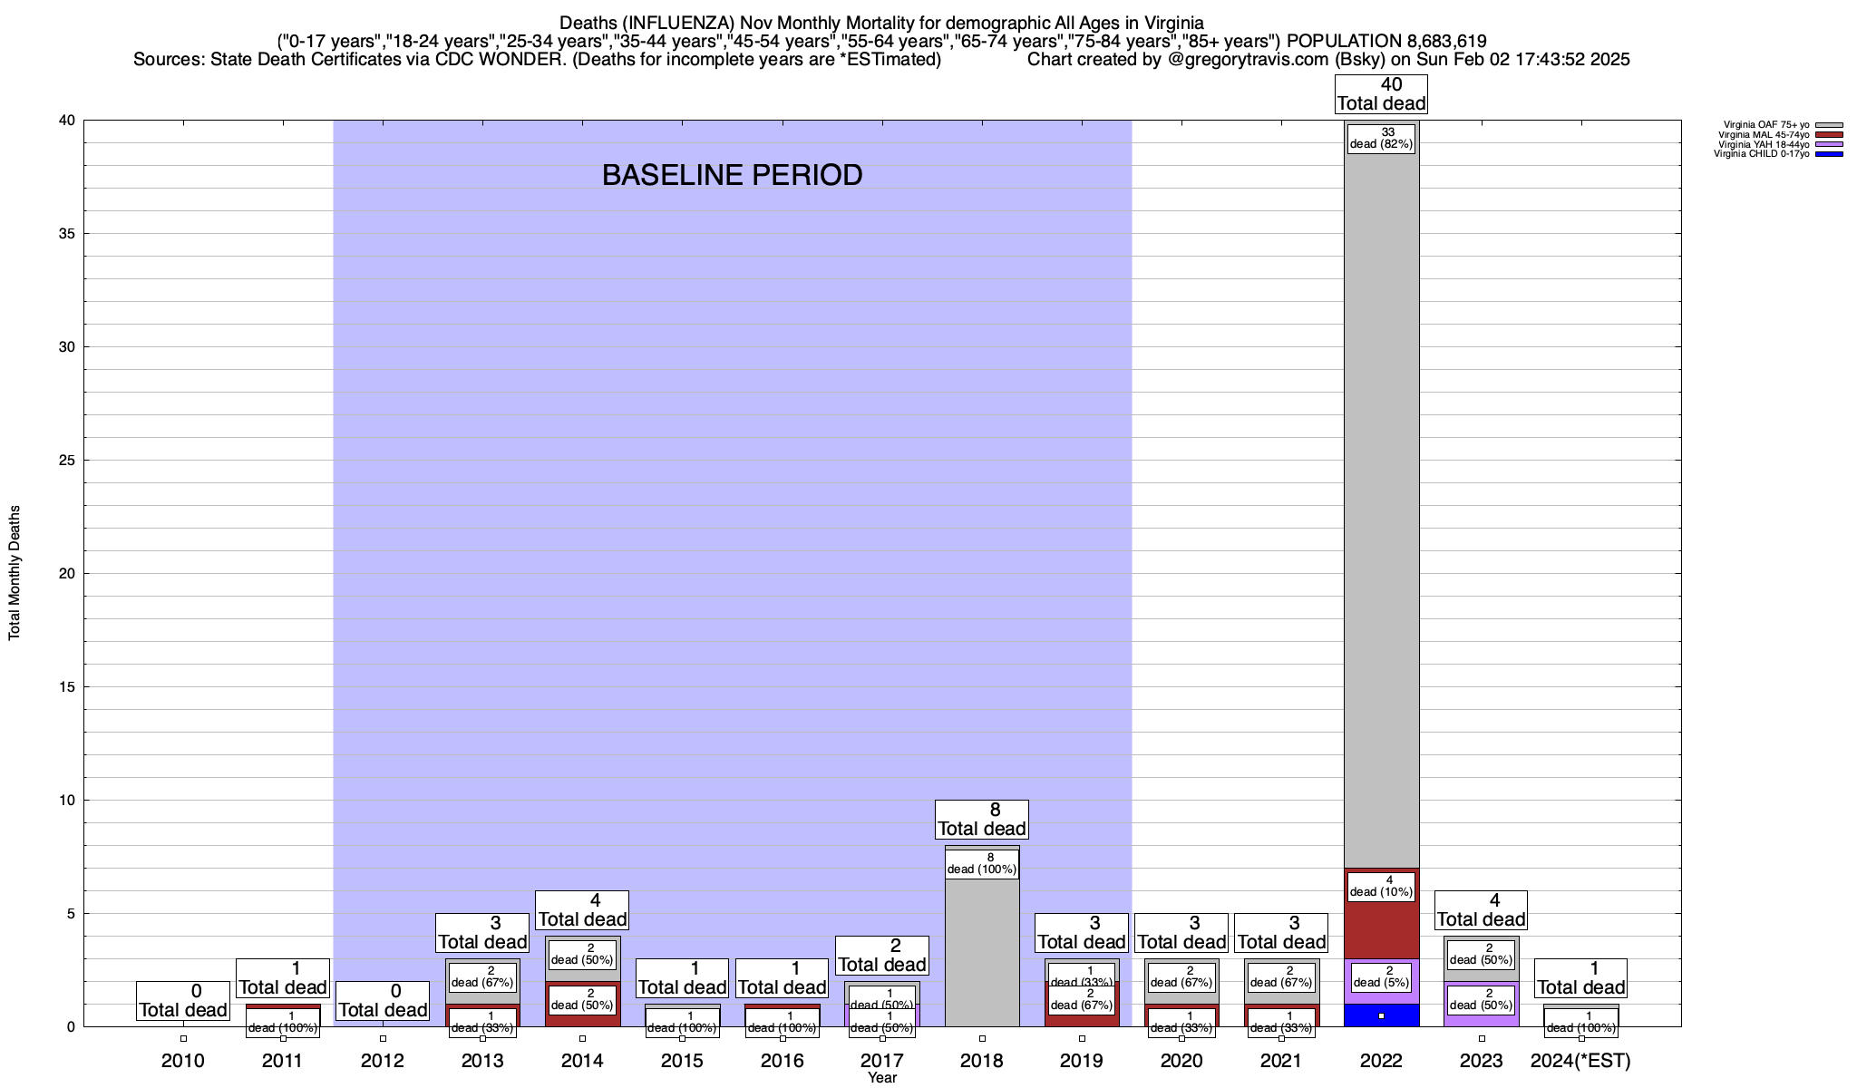Viewport: 1857px width, 1088px height.
Task: Click the 'BASELINE PERIOD' text
Action: point(732,175)
